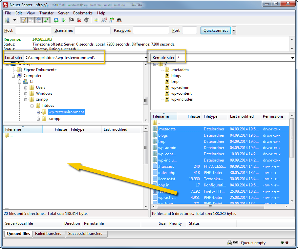The image size is (298, 249).
Task: Click the Quickconnect button
Action: pos(216,30)
